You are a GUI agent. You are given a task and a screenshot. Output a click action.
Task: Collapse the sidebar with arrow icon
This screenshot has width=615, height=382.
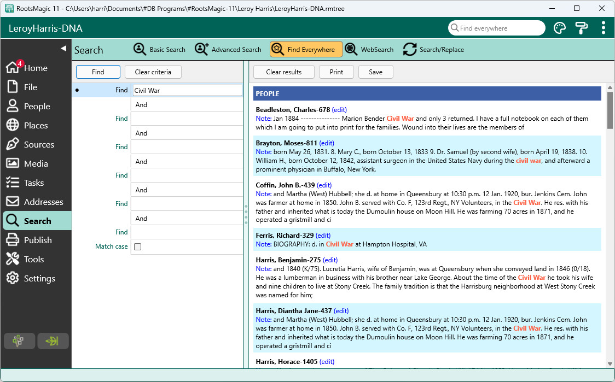[63, 48]
